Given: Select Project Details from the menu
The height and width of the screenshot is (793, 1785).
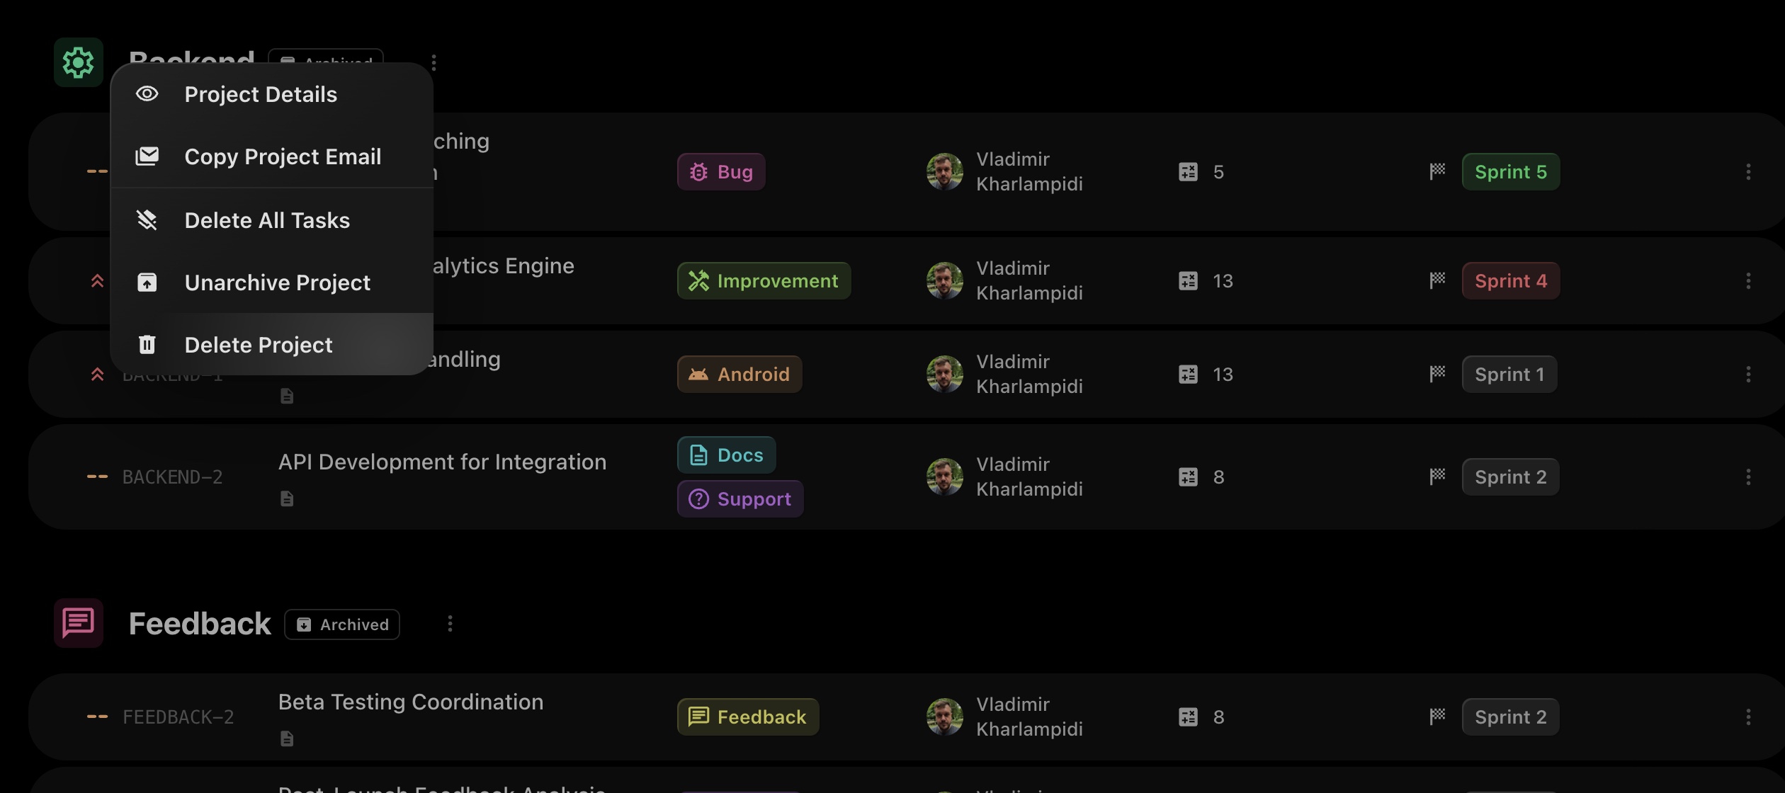Looking at the screenshot, I should click(x=261, y=94).
